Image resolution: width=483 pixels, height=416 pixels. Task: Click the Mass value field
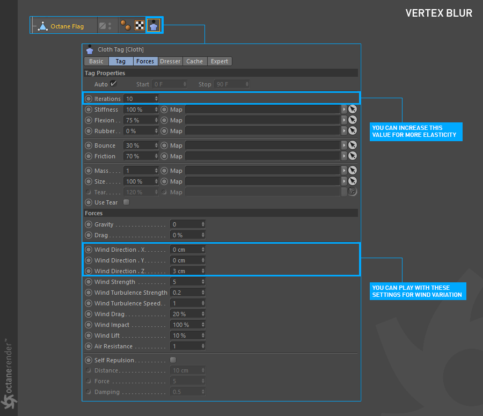point(141,171)
